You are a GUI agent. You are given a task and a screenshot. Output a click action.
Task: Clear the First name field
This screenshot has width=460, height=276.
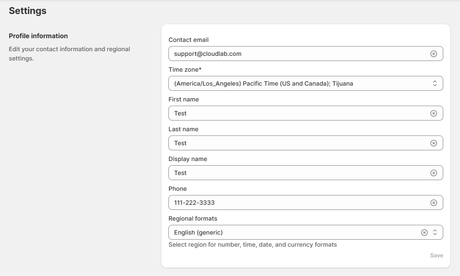433,113
